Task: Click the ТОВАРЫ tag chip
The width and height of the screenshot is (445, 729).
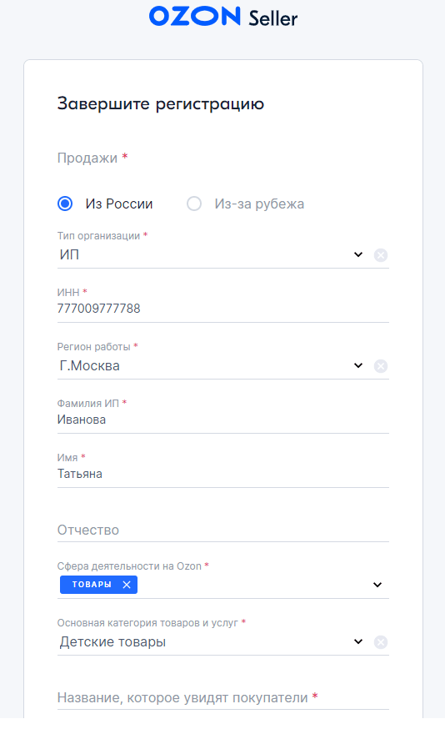Action: point(92,585)
